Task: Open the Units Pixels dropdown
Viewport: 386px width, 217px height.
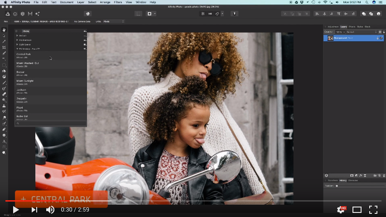Action: pos(113,21)
